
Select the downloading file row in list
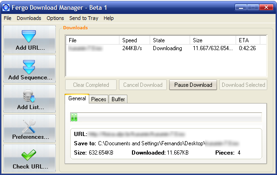tap(166, 48)
